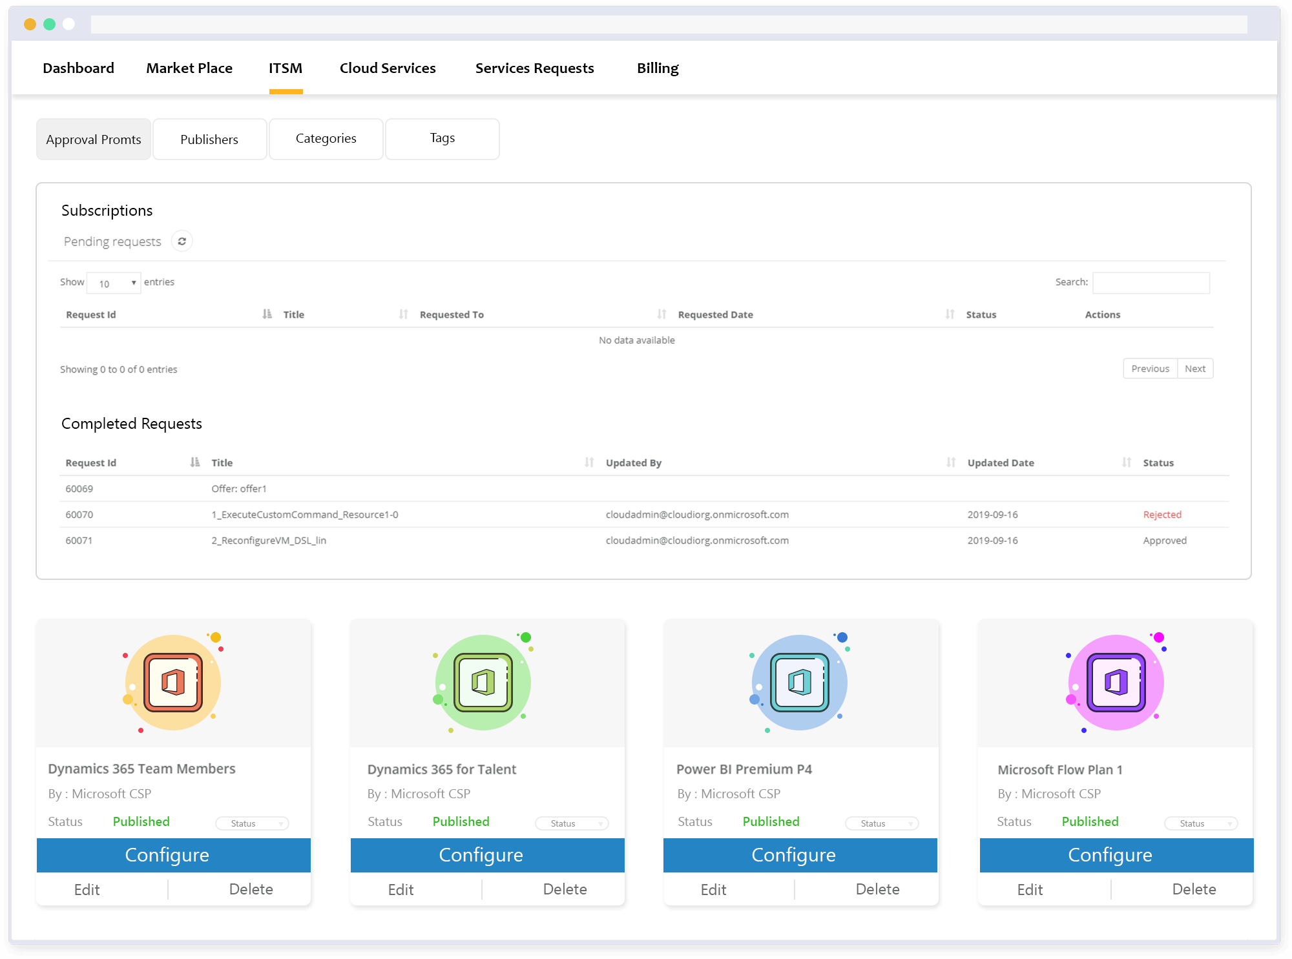
Task: Click Next on the pending requests pagination
Action: coord(1195,368)
